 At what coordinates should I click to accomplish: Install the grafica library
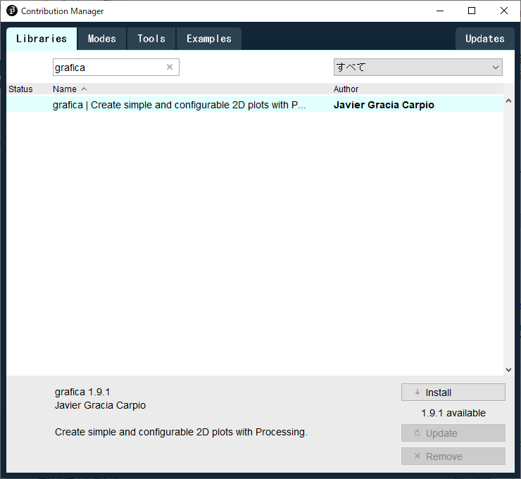[x=453, y=392]
